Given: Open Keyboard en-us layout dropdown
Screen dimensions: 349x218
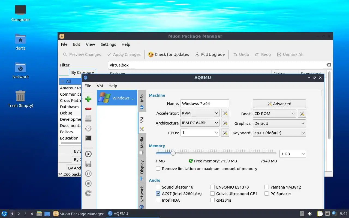Looking at the screenshot, I should (x=279, y=133).
